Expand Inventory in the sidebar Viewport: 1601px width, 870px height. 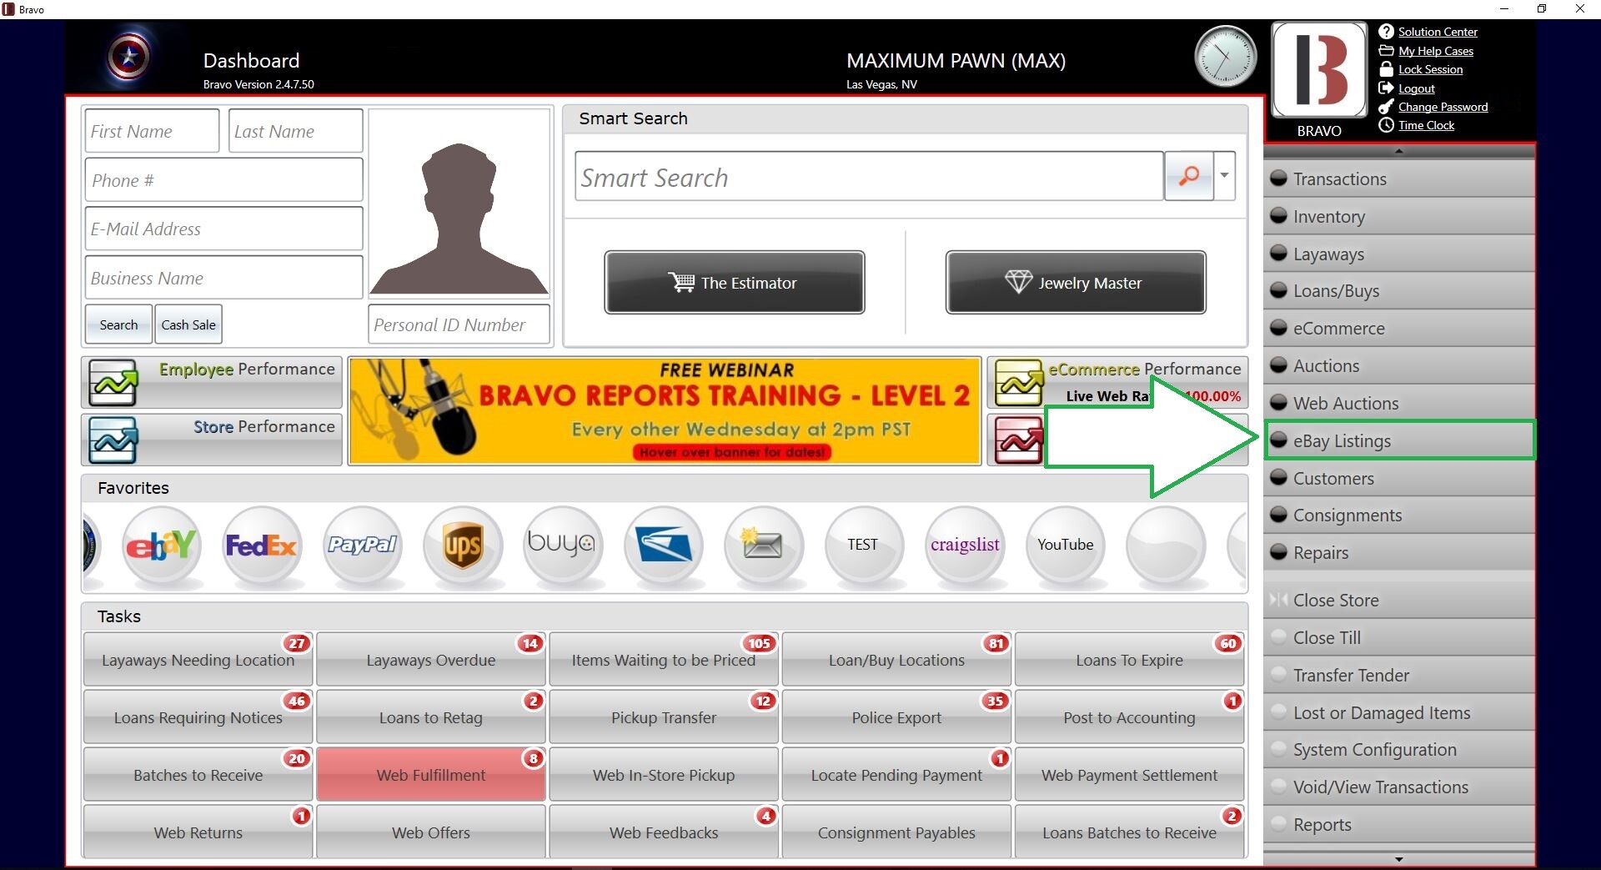click(x=1399, y=216)
